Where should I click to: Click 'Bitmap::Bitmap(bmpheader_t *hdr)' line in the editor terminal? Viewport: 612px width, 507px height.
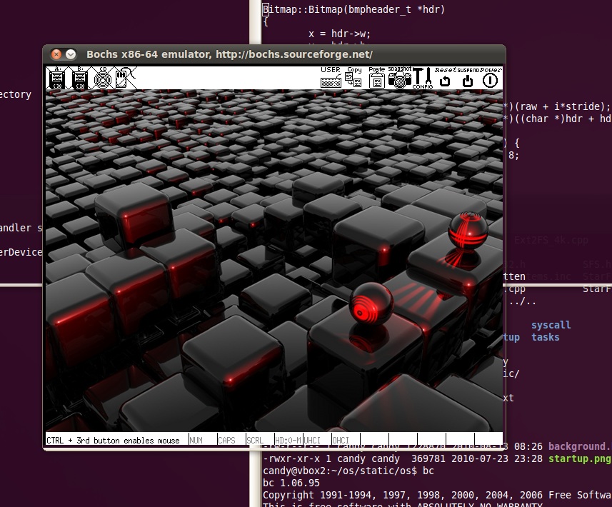point(353,9)
